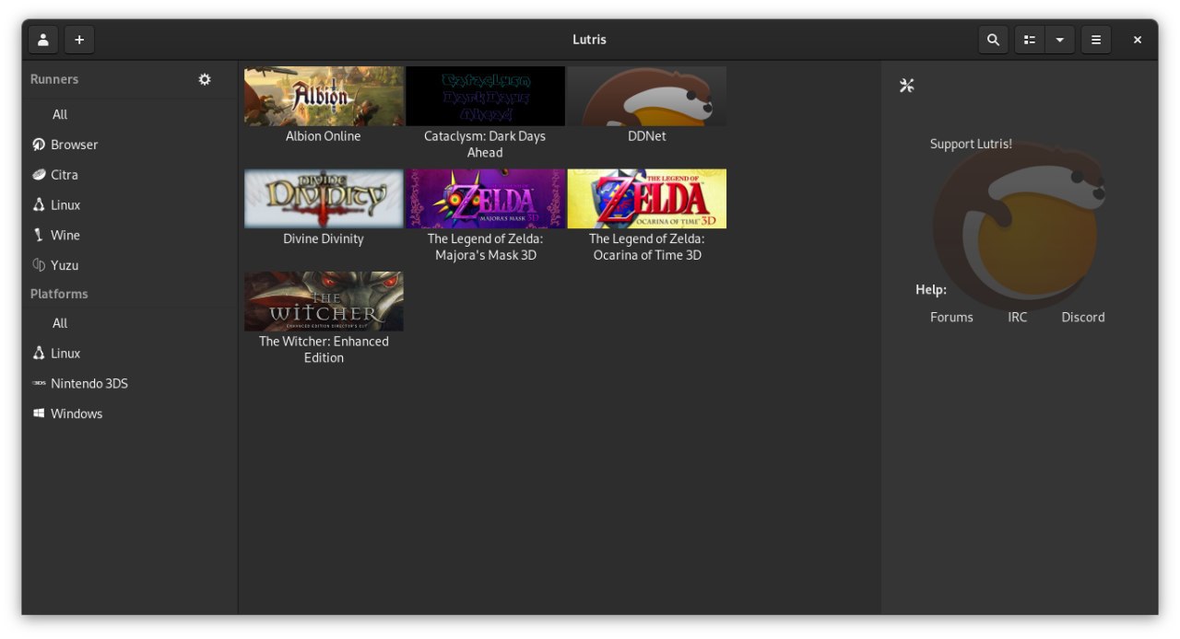
Task: Select Zelda Majora's Mask 3D banner
Action: [485, 198]
